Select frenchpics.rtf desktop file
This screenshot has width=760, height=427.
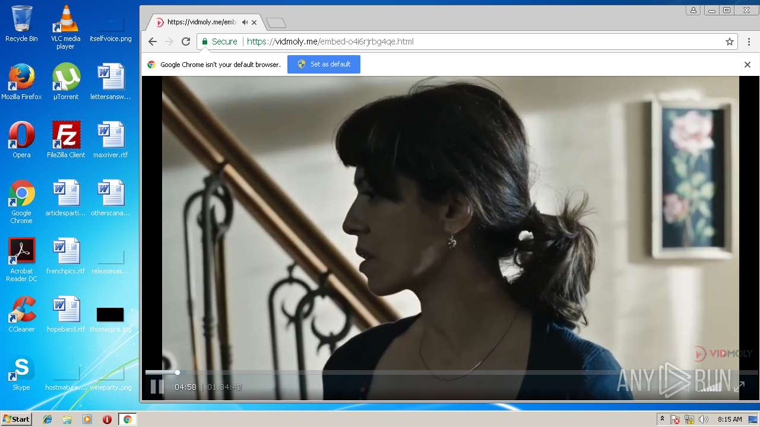click(65, 256)
